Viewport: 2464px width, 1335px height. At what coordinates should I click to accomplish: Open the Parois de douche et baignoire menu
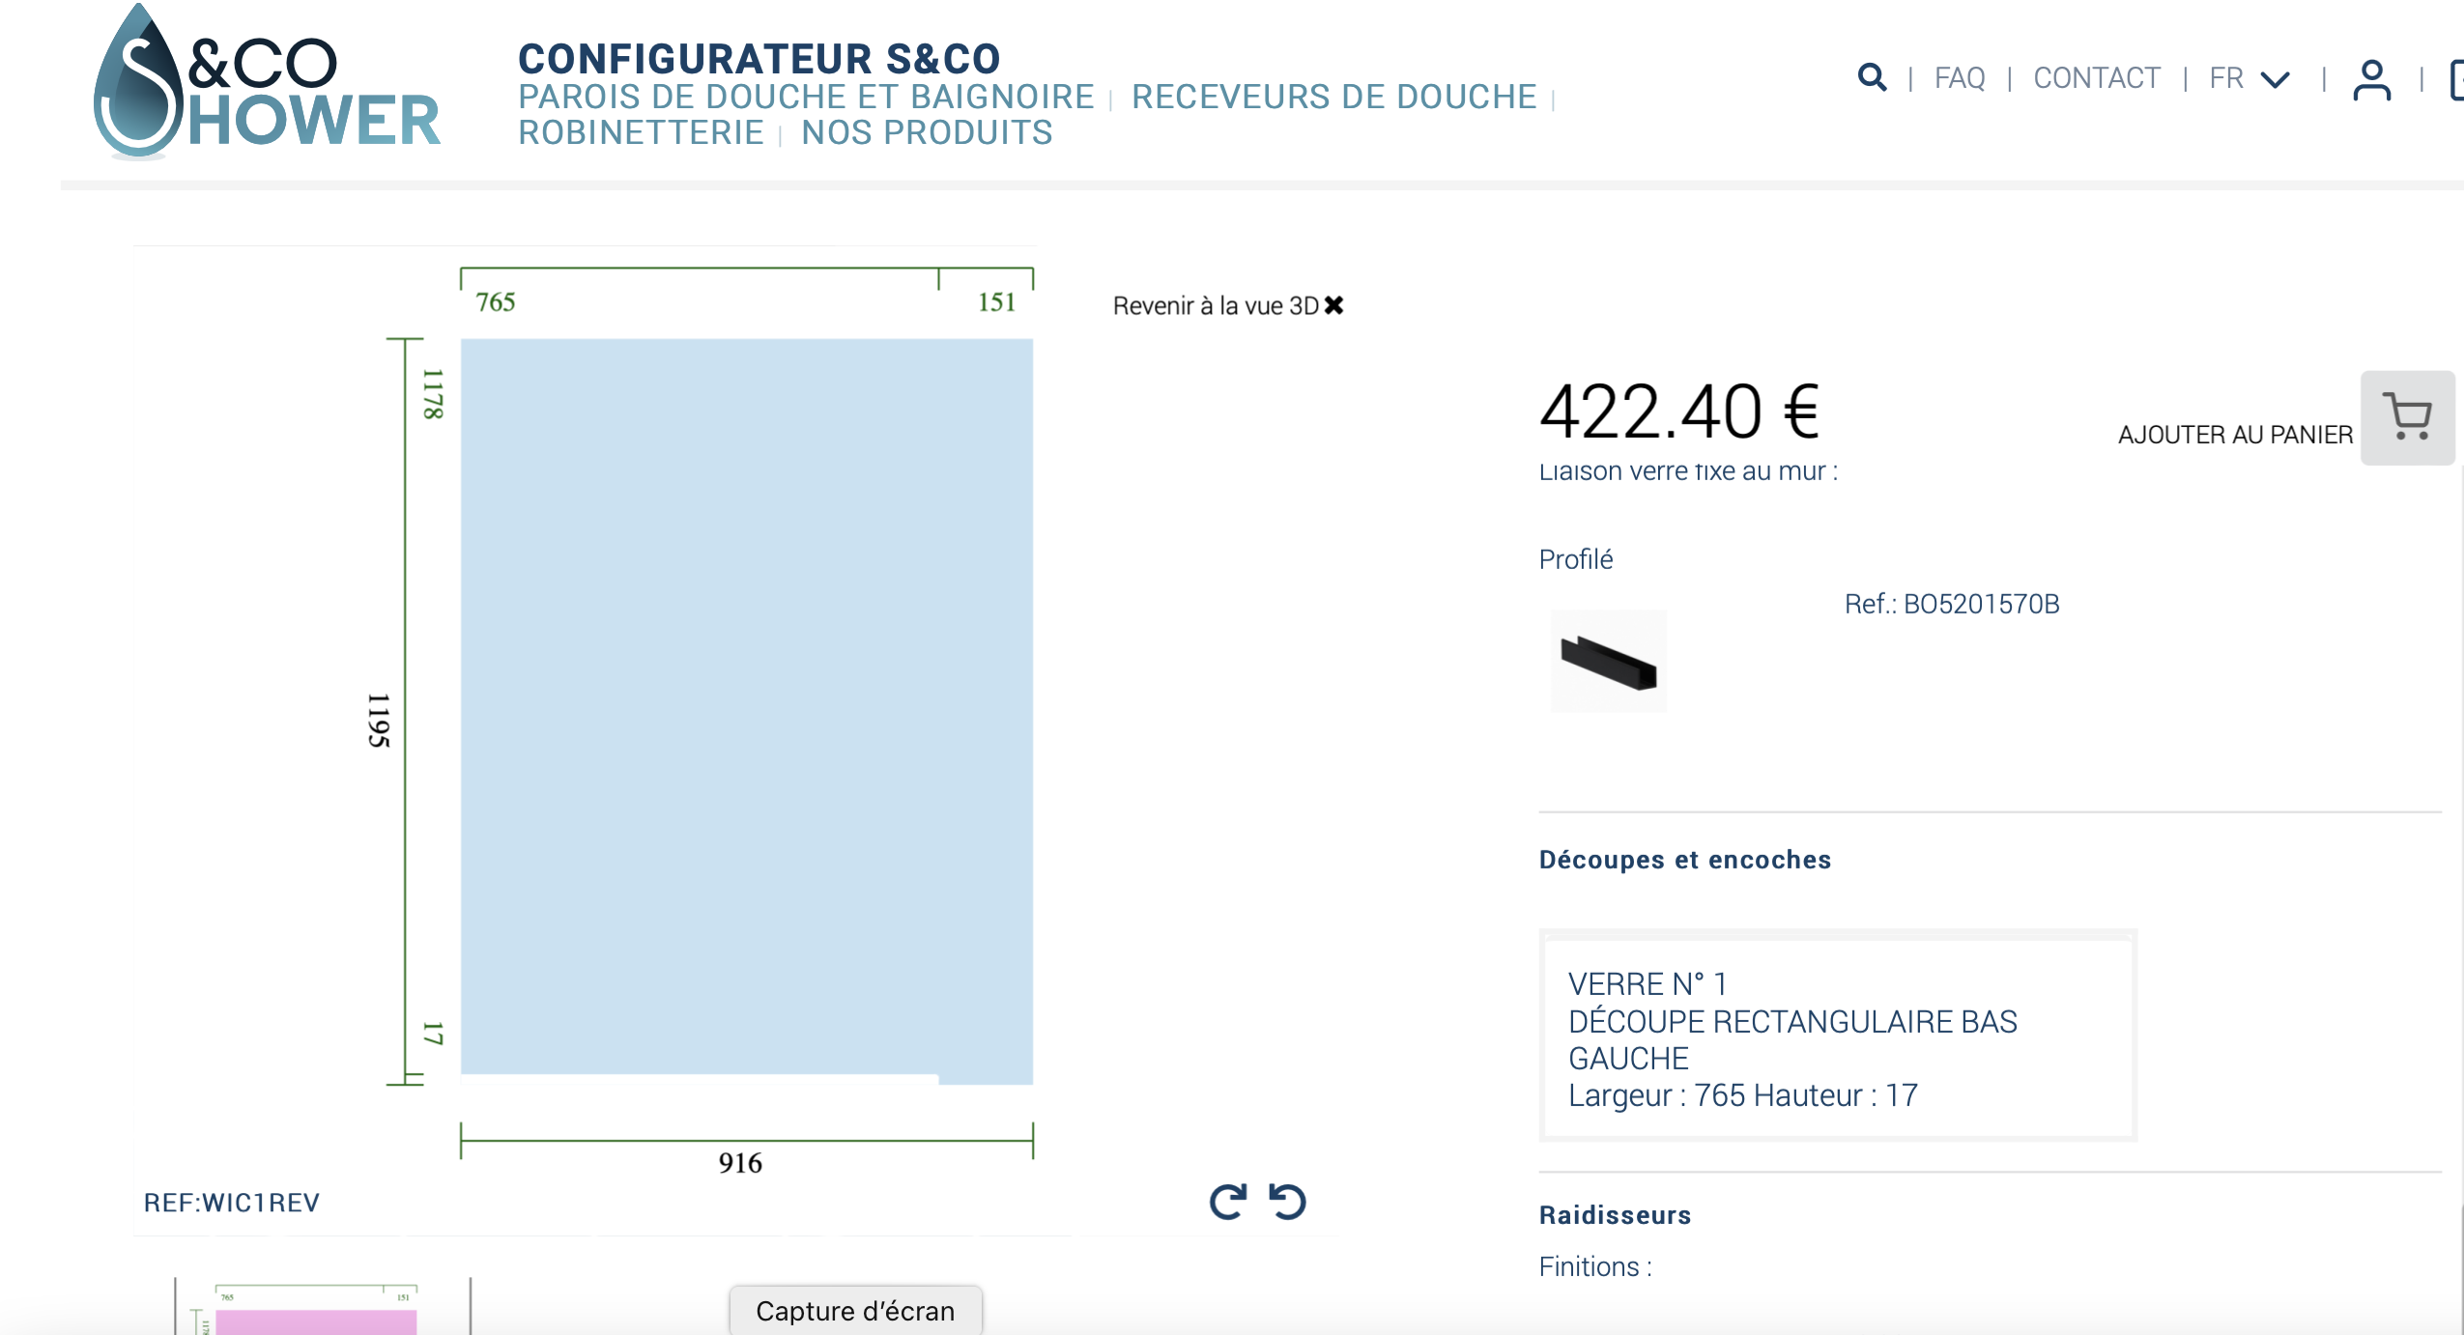click(806, 97)
